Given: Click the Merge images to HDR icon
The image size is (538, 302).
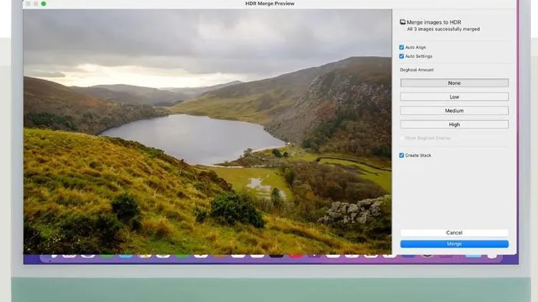Looking at the screenshot, I should pyautogui.click(x=402, y=22).
